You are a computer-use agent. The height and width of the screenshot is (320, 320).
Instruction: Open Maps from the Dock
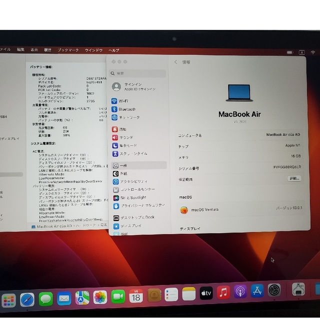click(82, 298)
